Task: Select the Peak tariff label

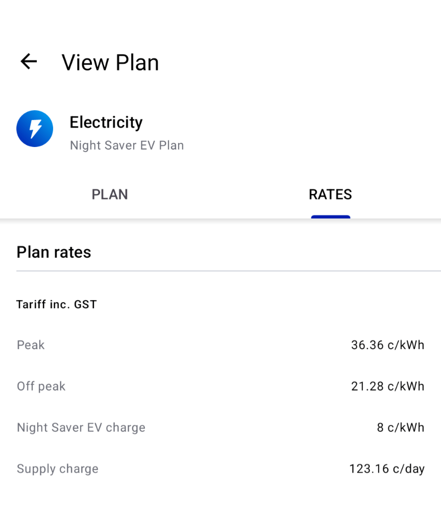Action: click(x=31, y=345)
